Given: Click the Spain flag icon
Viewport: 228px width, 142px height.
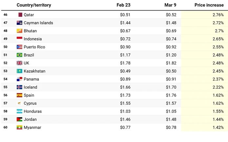Looking at the screenshot, I should [x=20, y=95].
